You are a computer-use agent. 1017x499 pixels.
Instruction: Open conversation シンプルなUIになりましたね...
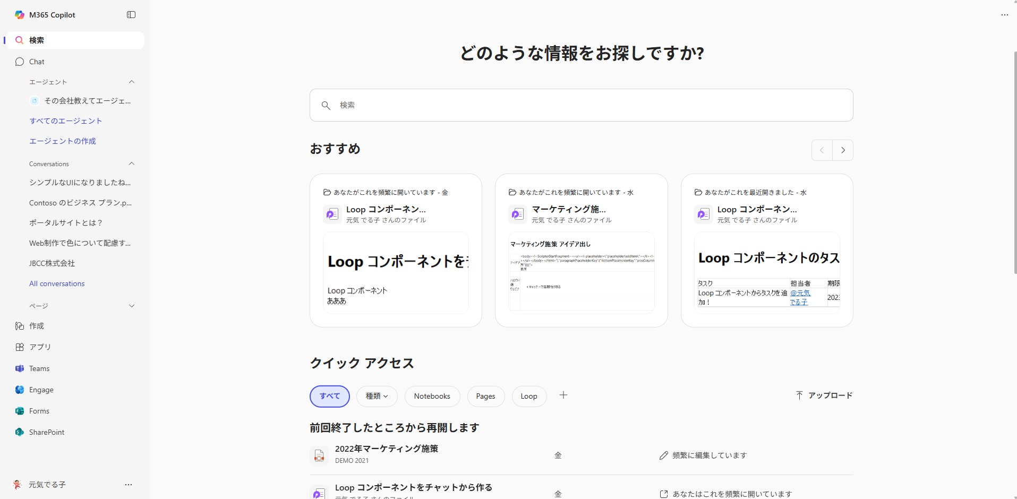pos(80,183)
